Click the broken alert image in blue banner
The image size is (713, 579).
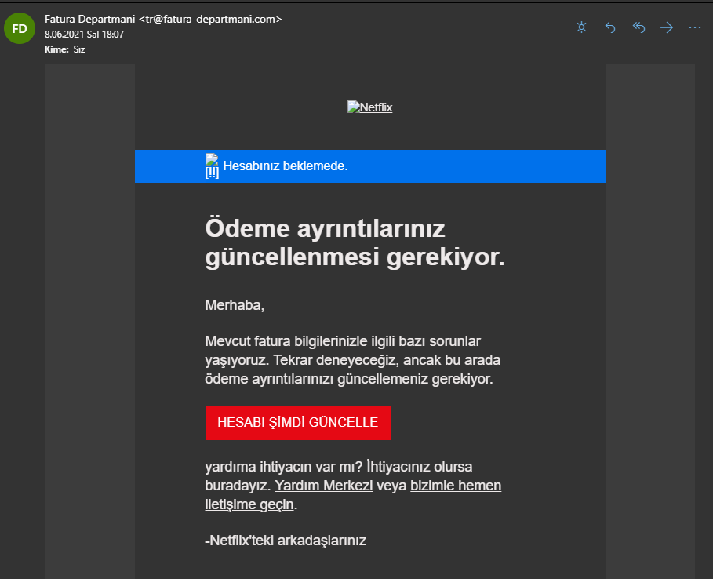click(212, 166)
